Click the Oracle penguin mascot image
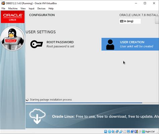This screenshot has width=159, height=134. click(13, 38)
